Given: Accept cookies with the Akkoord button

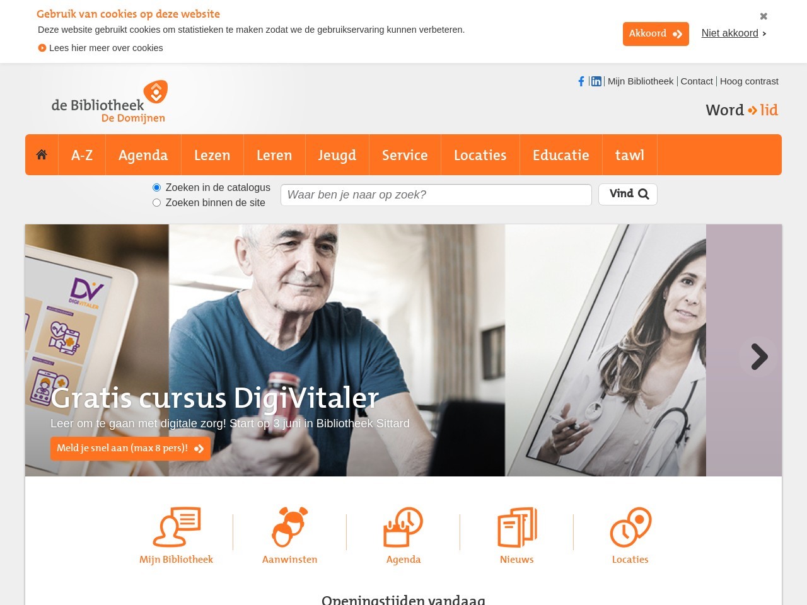Looking at the screenshot, I should (x=656, y=34).
